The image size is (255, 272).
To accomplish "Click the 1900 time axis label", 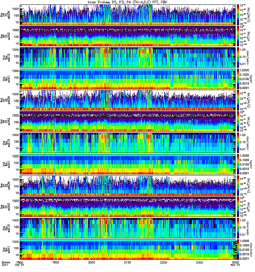I will coord(56,262).
